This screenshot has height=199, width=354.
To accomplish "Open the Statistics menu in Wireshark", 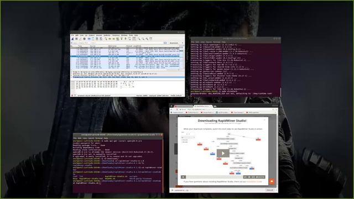I will coord(107,35).
